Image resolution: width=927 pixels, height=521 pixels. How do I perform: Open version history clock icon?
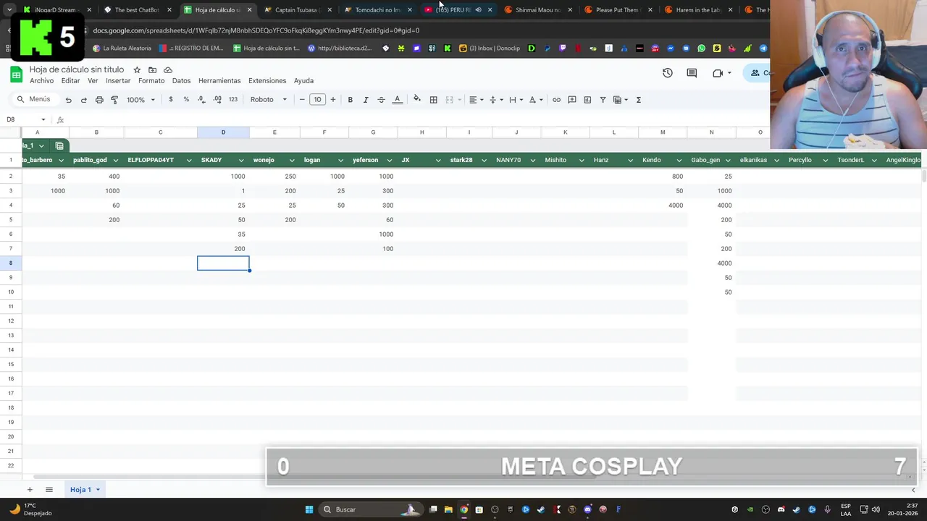[x=667, y=73]
